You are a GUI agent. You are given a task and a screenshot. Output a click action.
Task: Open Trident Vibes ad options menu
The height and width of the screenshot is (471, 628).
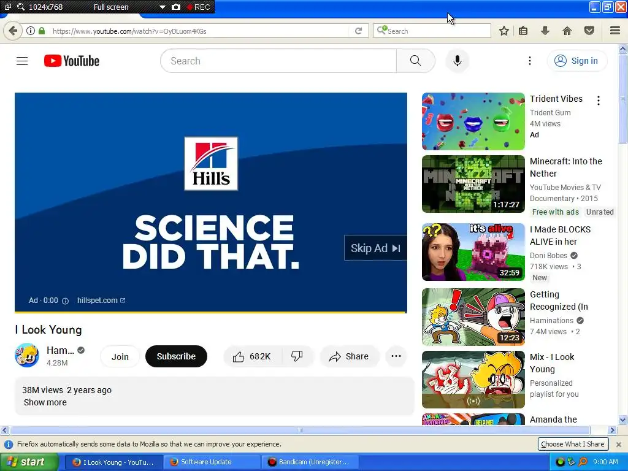(599, 101)
